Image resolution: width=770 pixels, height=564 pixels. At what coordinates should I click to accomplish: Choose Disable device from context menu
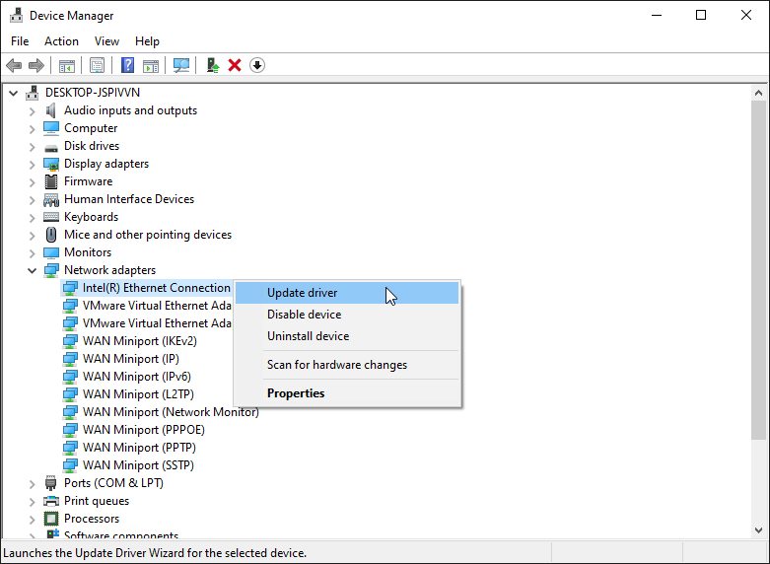pyautogui.click(x=347, y=315)
